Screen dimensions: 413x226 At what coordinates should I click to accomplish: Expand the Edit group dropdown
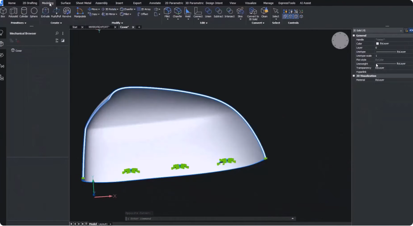[204, 23]
